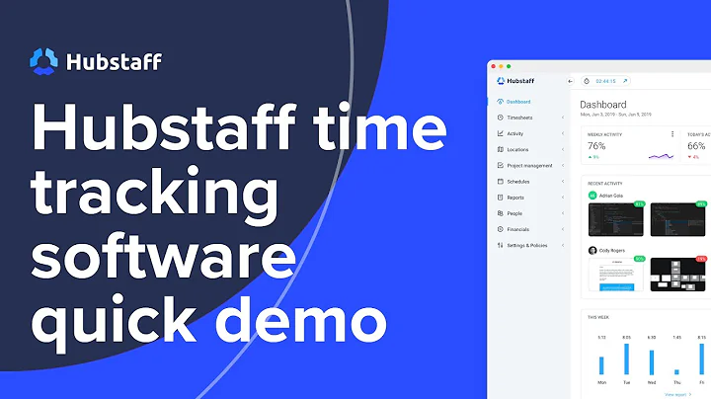Open Cody Rogers' first screenshot thumbnail

(616, 275)
